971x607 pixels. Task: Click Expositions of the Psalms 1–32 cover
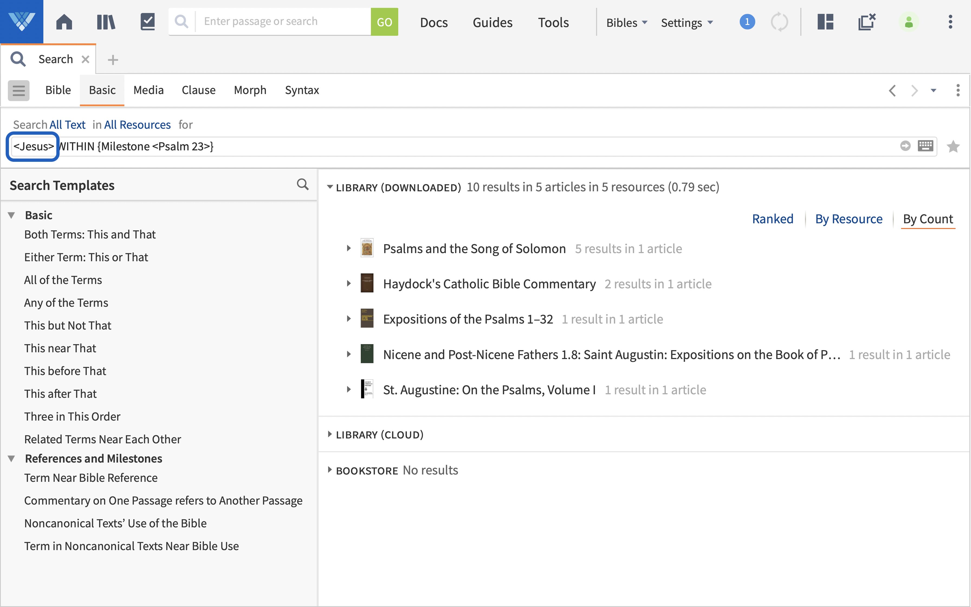[x=367, y=318]
